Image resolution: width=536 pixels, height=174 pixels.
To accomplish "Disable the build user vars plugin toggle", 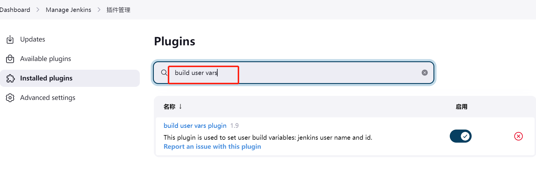I will tap(461, 136).
